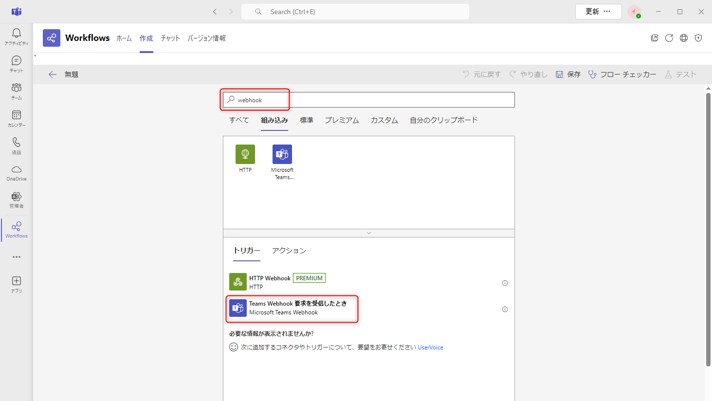This screenshot has width=712, height=401.
Task: Show info for Teams Webhook trigger
Action: click(505, 309)
